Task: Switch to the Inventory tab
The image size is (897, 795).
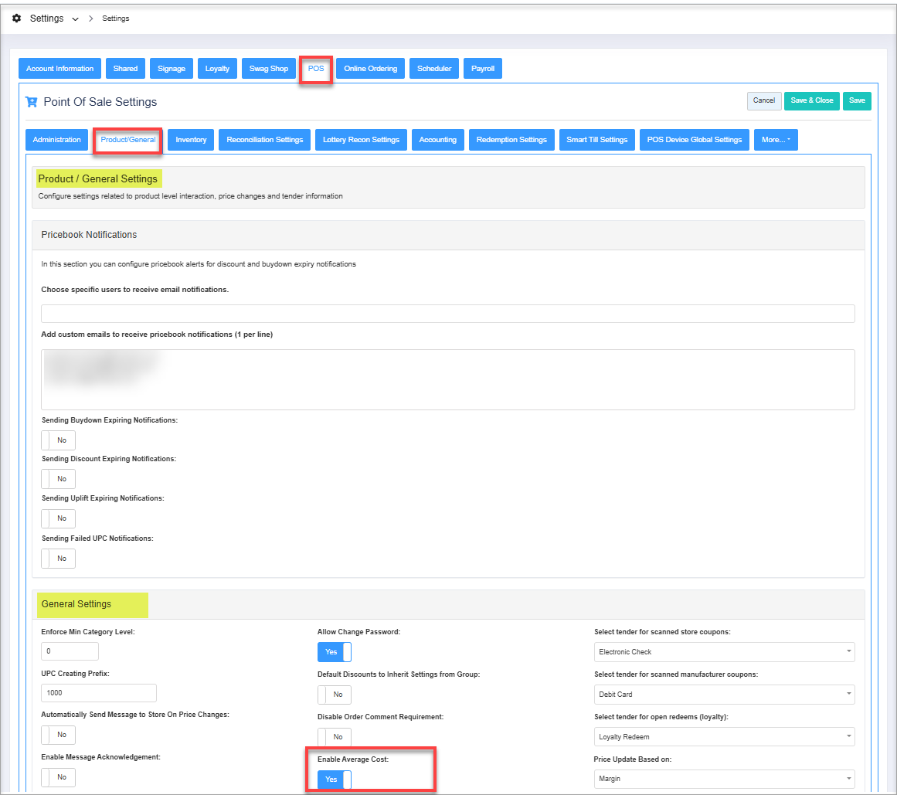Action: [x=191, y=140]
